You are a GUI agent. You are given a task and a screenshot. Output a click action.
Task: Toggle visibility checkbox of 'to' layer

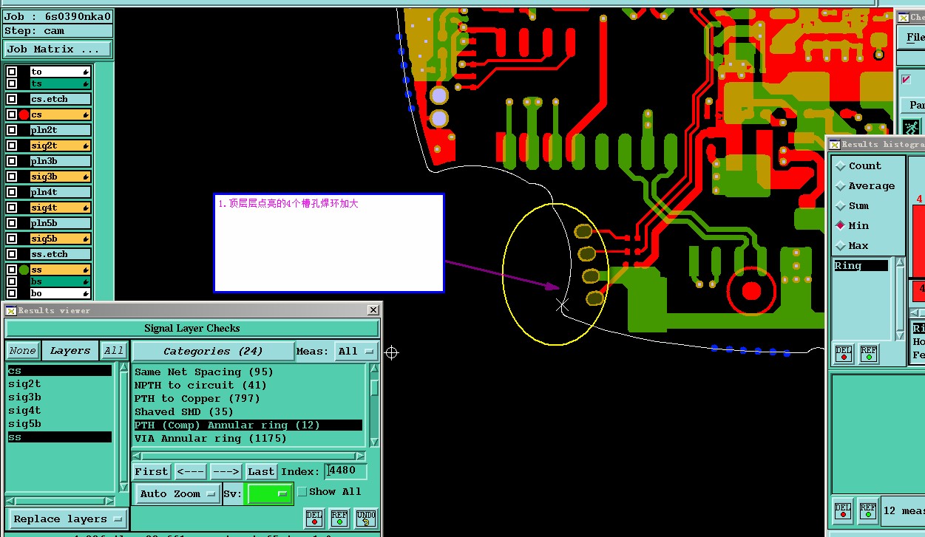pos(12,72)
